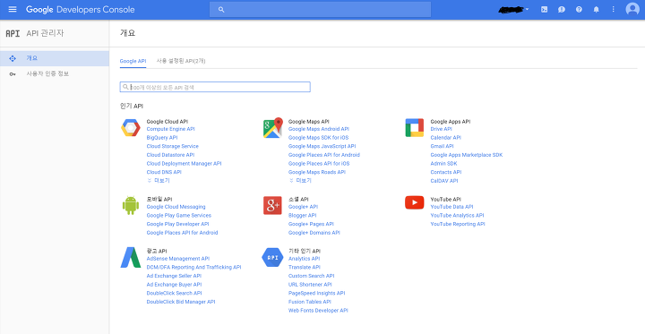The image size is (645, 334).
Task: Open Blogger API link
Action: tap(303, 216)
